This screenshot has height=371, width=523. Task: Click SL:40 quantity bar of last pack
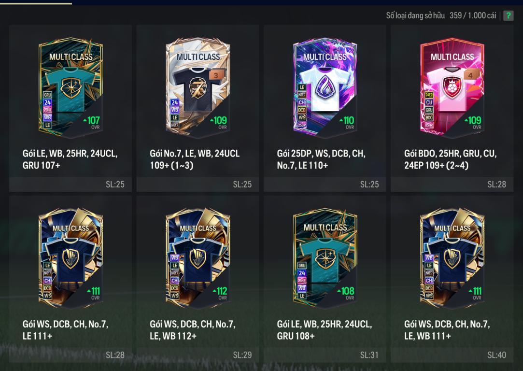(x=452, y=355)
